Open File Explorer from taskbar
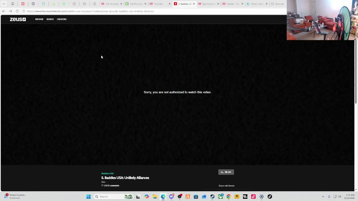This screenshot has width=358, height=201. pos(155,197)
